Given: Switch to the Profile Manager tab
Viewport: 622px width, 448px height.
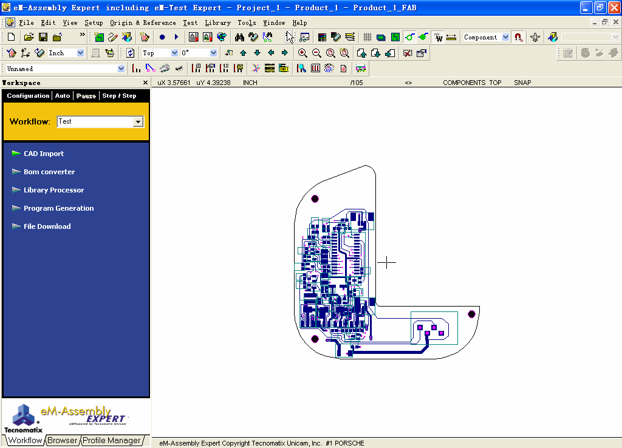Looking at the screenshot, I should click(112, 441).
